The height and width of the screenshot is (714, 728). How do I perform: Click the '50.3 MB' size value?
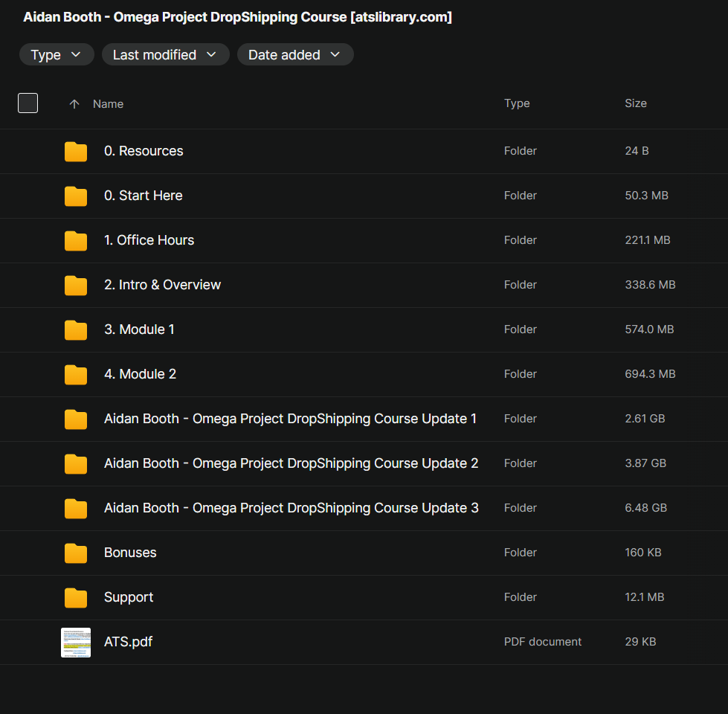pyautogui.click(x=647, y=196)
